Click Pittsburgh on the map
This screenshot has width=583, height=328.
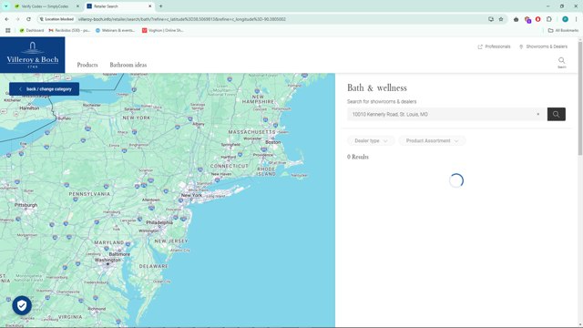(x=26, y=205)
